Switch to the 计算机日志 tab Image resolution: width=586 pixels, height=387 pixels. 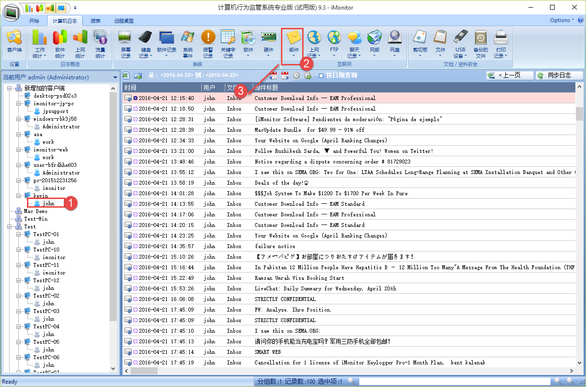[x=64, y=21]
